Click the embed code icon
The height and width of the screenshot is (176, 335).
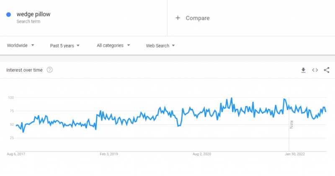click(x=315, y=70)
